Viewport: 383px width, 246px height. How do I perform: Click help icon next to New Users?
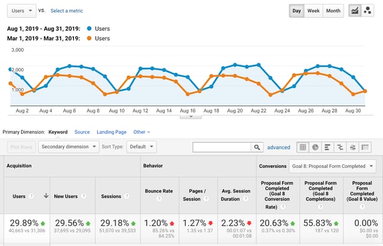point(83,196)
